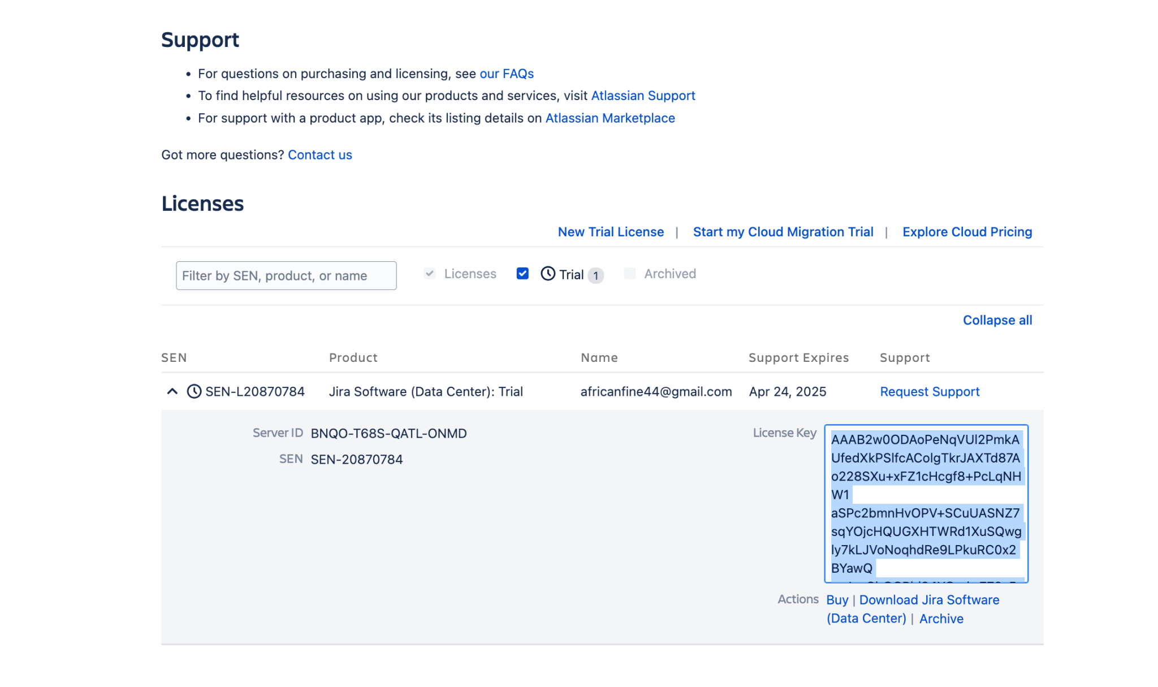Viewport: 1158px width, 687px height.
Task: Enable the Archived filter checkbox
Action: click(x=629, y=274)
